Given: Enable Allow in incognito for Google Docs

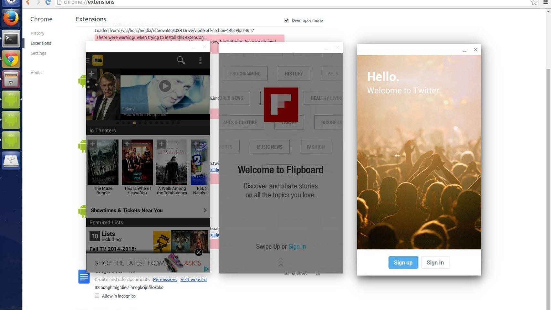Looking at the screenshot, I should tap(97, 296).
